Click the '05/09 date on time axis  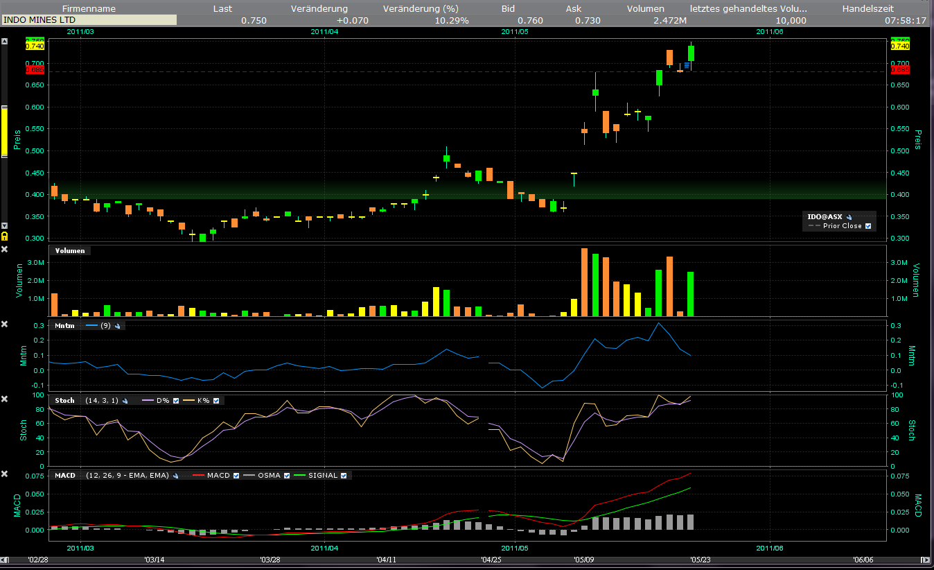tap(583, 560)
